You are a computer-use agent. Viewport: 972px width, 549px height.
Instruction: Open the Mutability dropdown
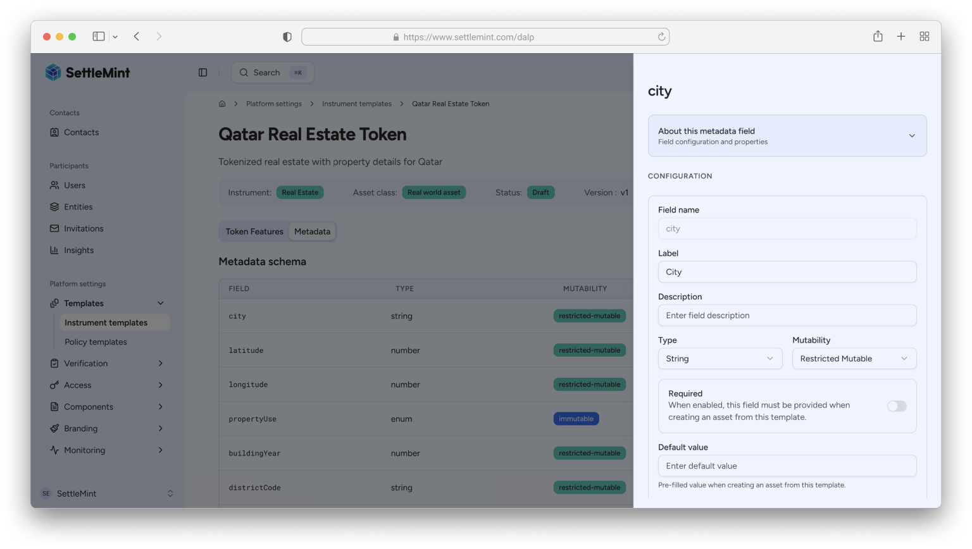click(x=854, y=359)
